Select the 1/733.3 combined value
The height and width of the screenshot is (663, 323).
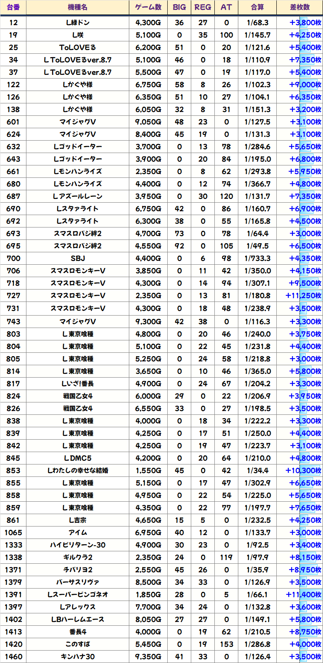tap(257, 258)
